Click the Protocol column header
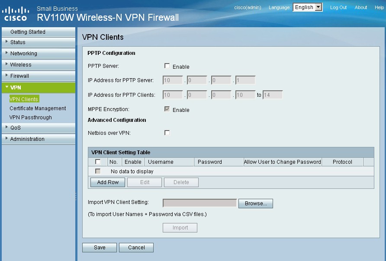 pos(342,162)
